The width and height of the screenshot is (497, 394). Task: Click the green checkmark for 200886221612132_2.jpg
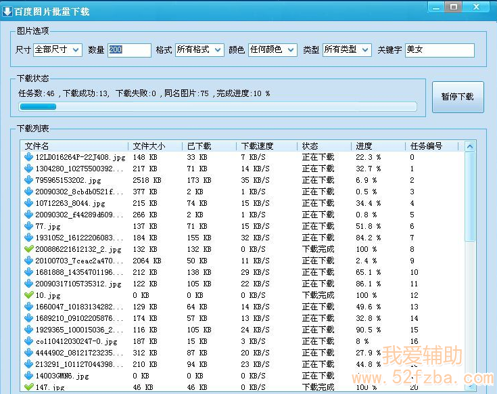point(29,249)
